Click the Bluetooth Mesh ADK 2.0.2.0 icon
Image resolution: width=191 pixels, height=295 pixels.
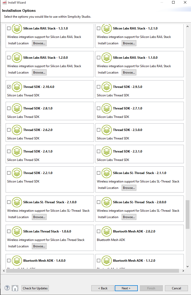coord(107,231)
